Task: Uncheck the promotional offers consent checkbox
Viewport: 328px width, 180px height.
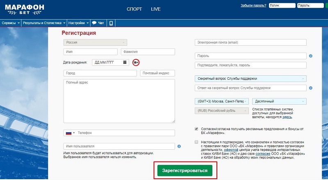Action: [197, 128]
